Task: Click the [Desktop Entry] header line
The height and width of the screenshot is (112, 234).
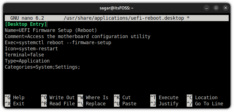Action: pyautogui.click(x=26, y=24)
